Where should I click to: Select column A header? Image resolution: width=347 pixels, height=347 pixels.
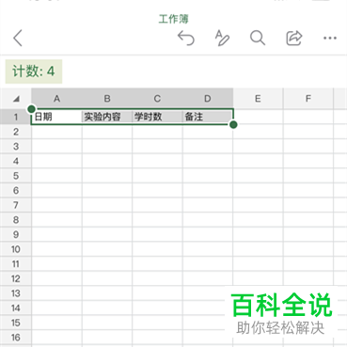point(56,99)
